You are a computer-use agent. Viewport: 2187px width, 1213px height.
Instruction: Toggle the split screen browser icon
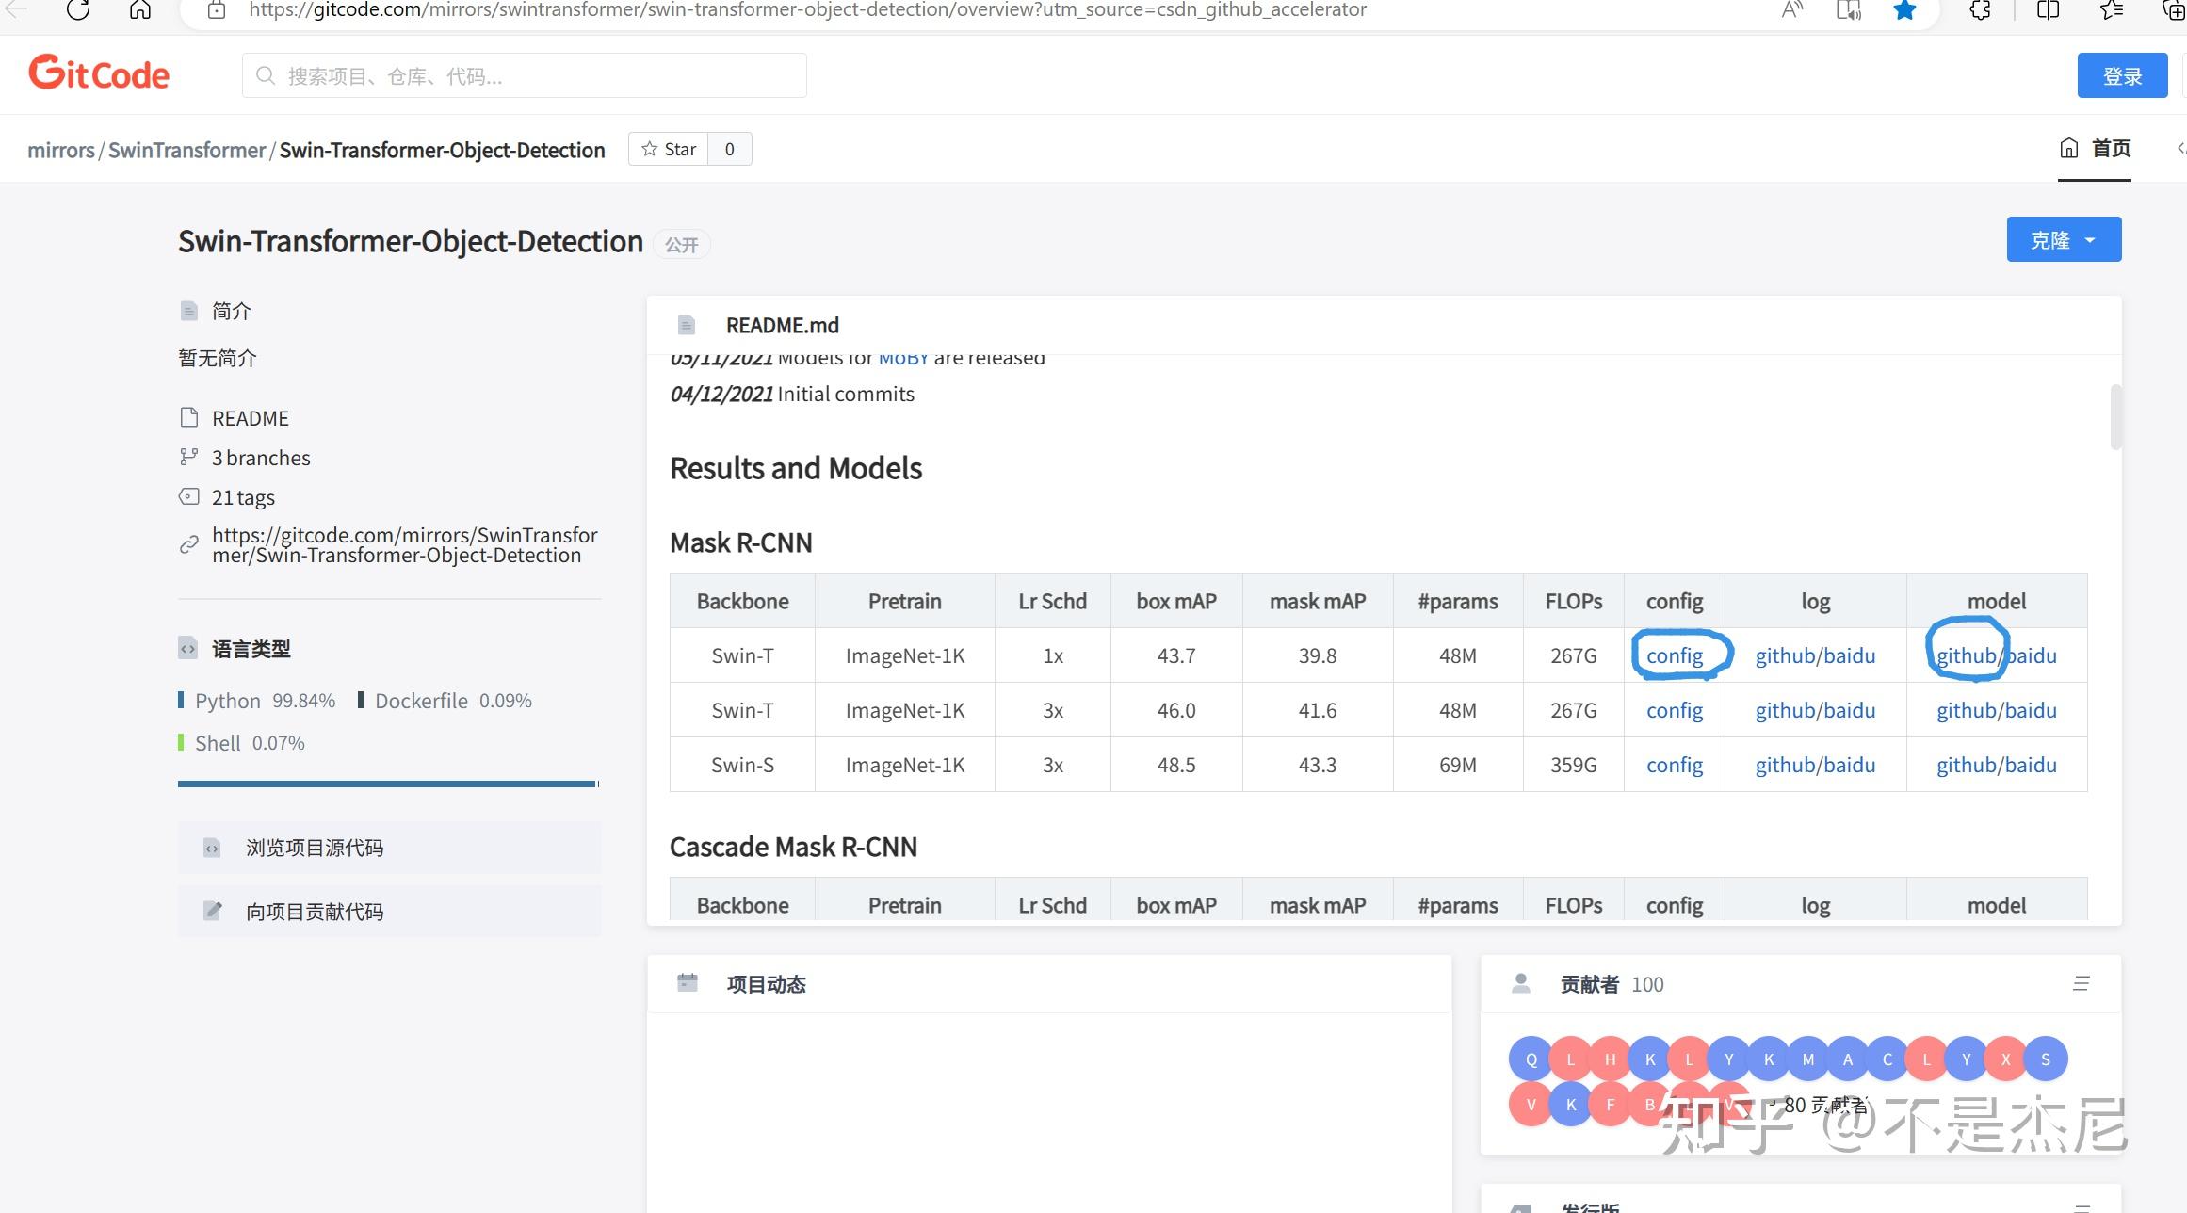[2049, 10]
